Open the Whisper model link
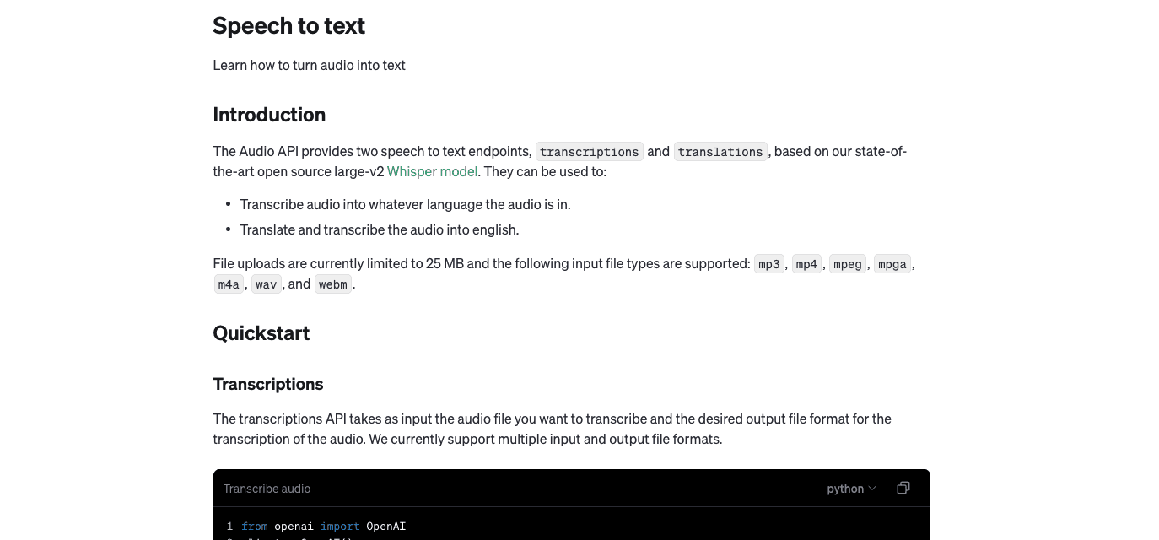 (432, 171)
